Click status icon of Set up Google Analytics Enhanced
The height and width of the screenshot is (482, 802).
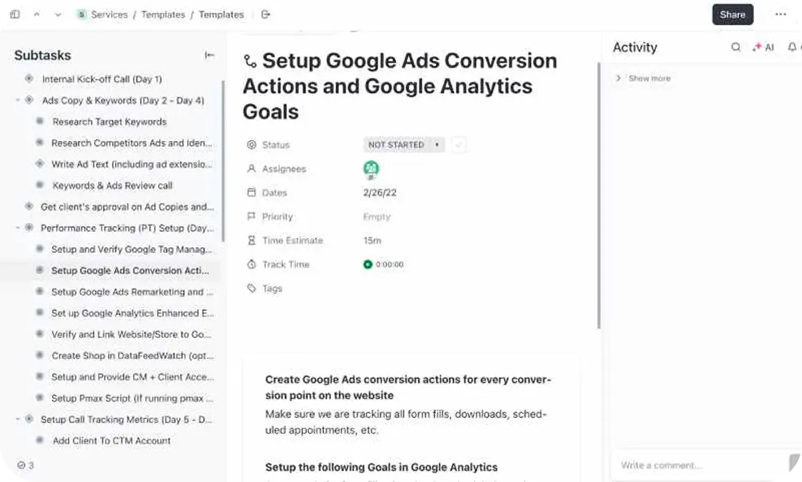[39, 313]
